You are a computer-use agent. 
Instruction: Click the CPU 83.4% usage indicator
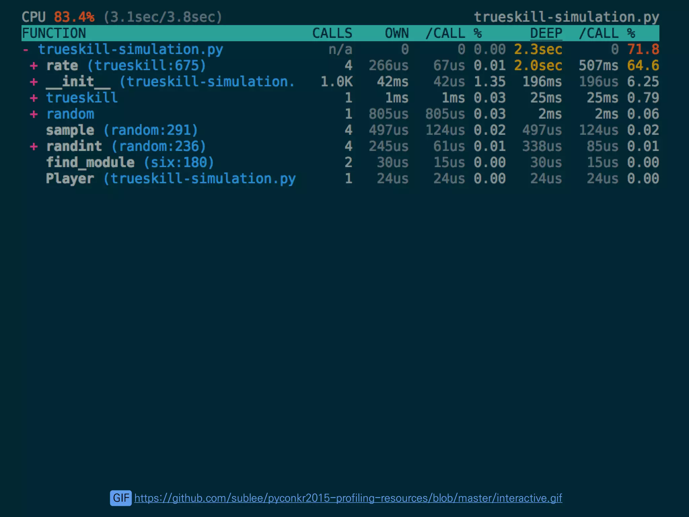click(x=58, y=17)
